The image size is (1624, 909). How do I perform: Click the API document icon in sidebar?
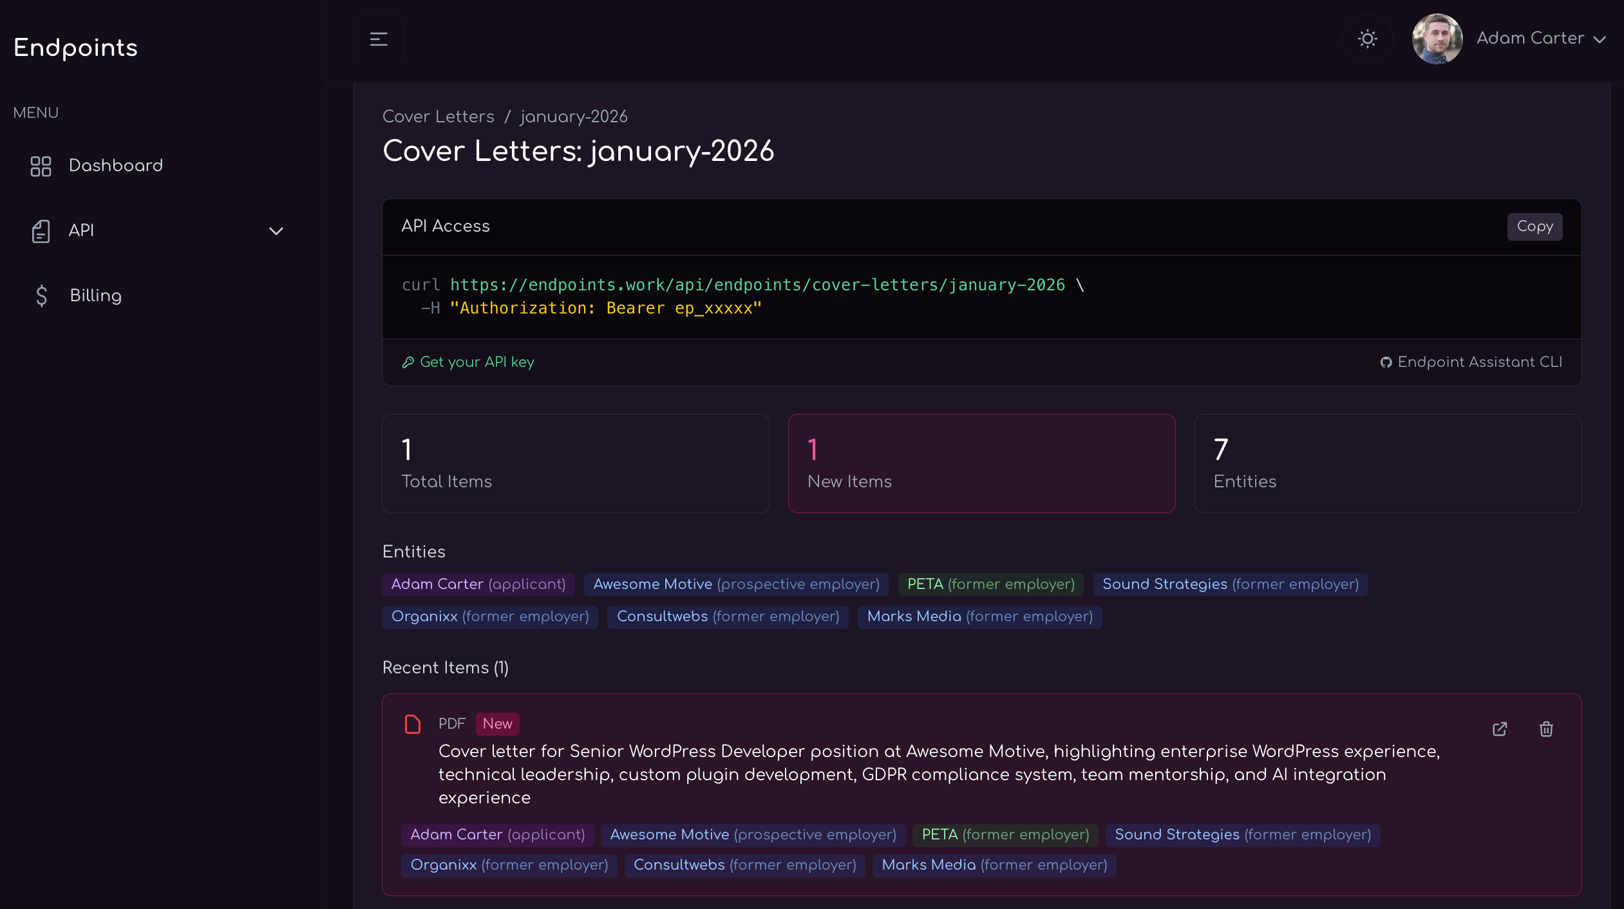(41, 231)
